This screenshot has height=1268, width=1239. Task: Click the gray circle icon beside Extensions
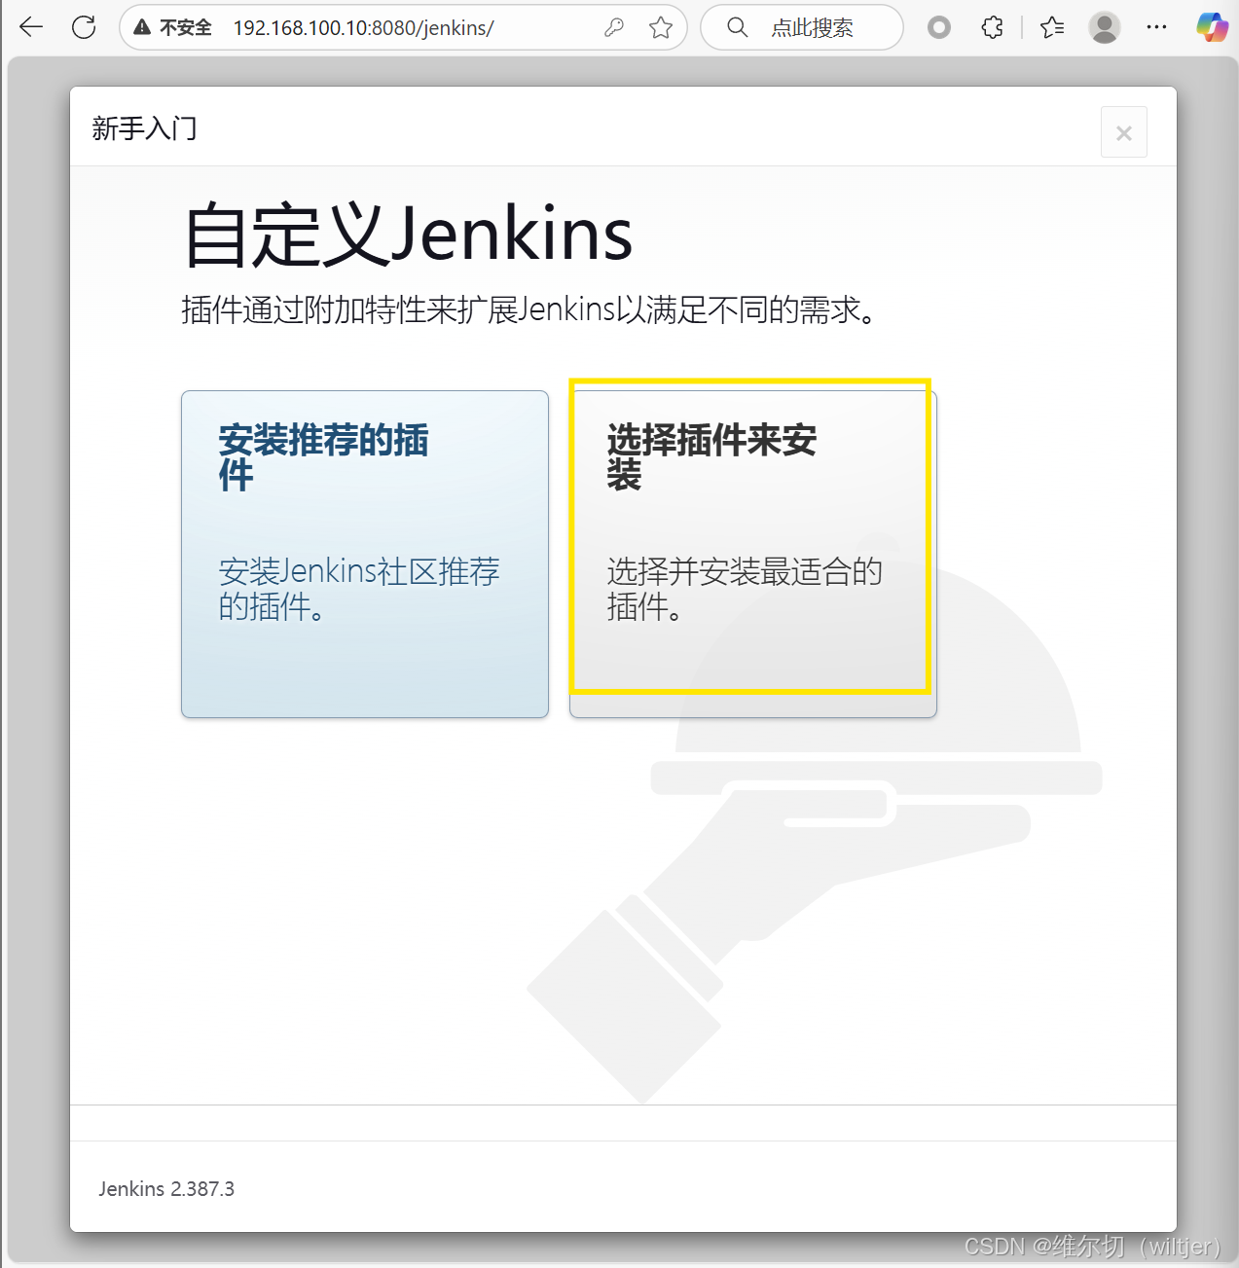[x=938, y=27]
